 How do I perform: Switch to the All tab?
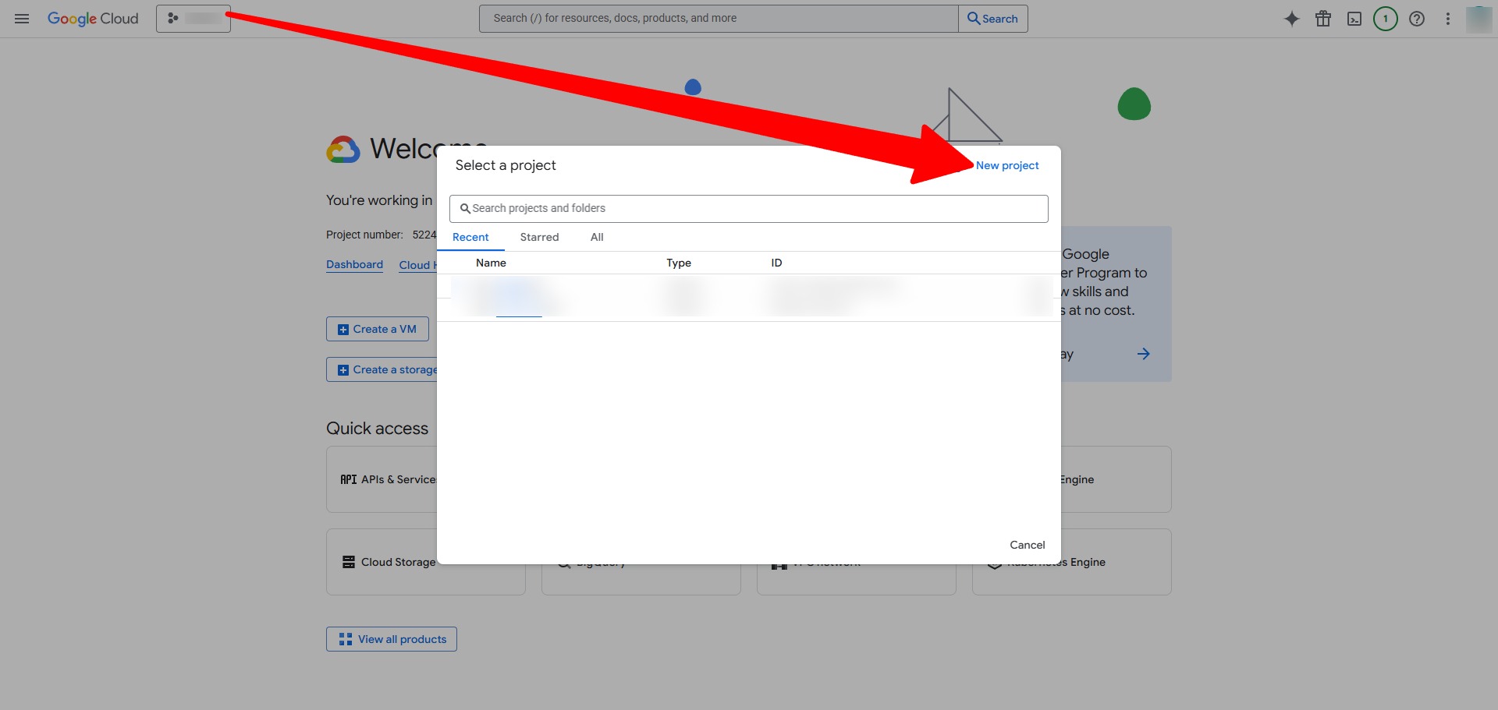pos(597,237)
